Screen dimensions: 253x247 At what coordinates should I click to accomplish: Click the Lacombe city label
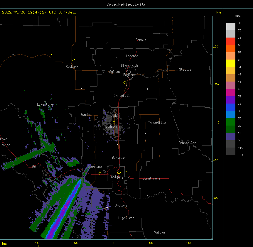coord(132,56)
